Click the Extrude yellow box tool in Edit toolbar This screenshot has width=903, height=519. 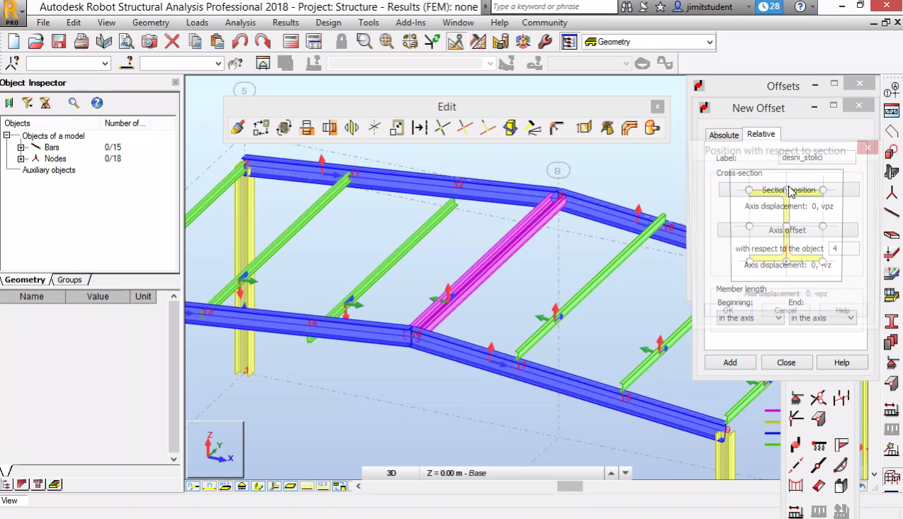pos(510,128)
